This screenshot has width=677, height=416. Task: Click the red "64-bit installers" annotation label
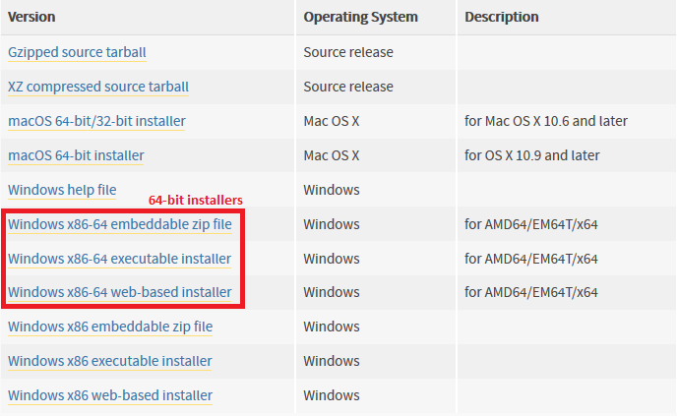(x=195, y=200)
